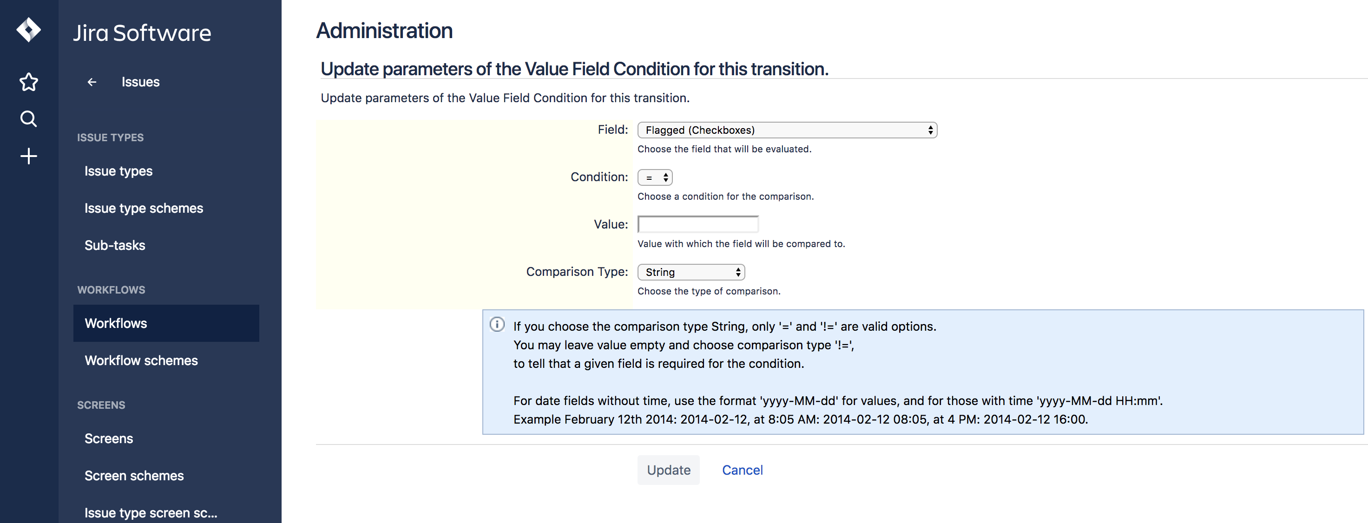Navigate to Screens
1368x523 pixels.
click(x=108, y=438)
